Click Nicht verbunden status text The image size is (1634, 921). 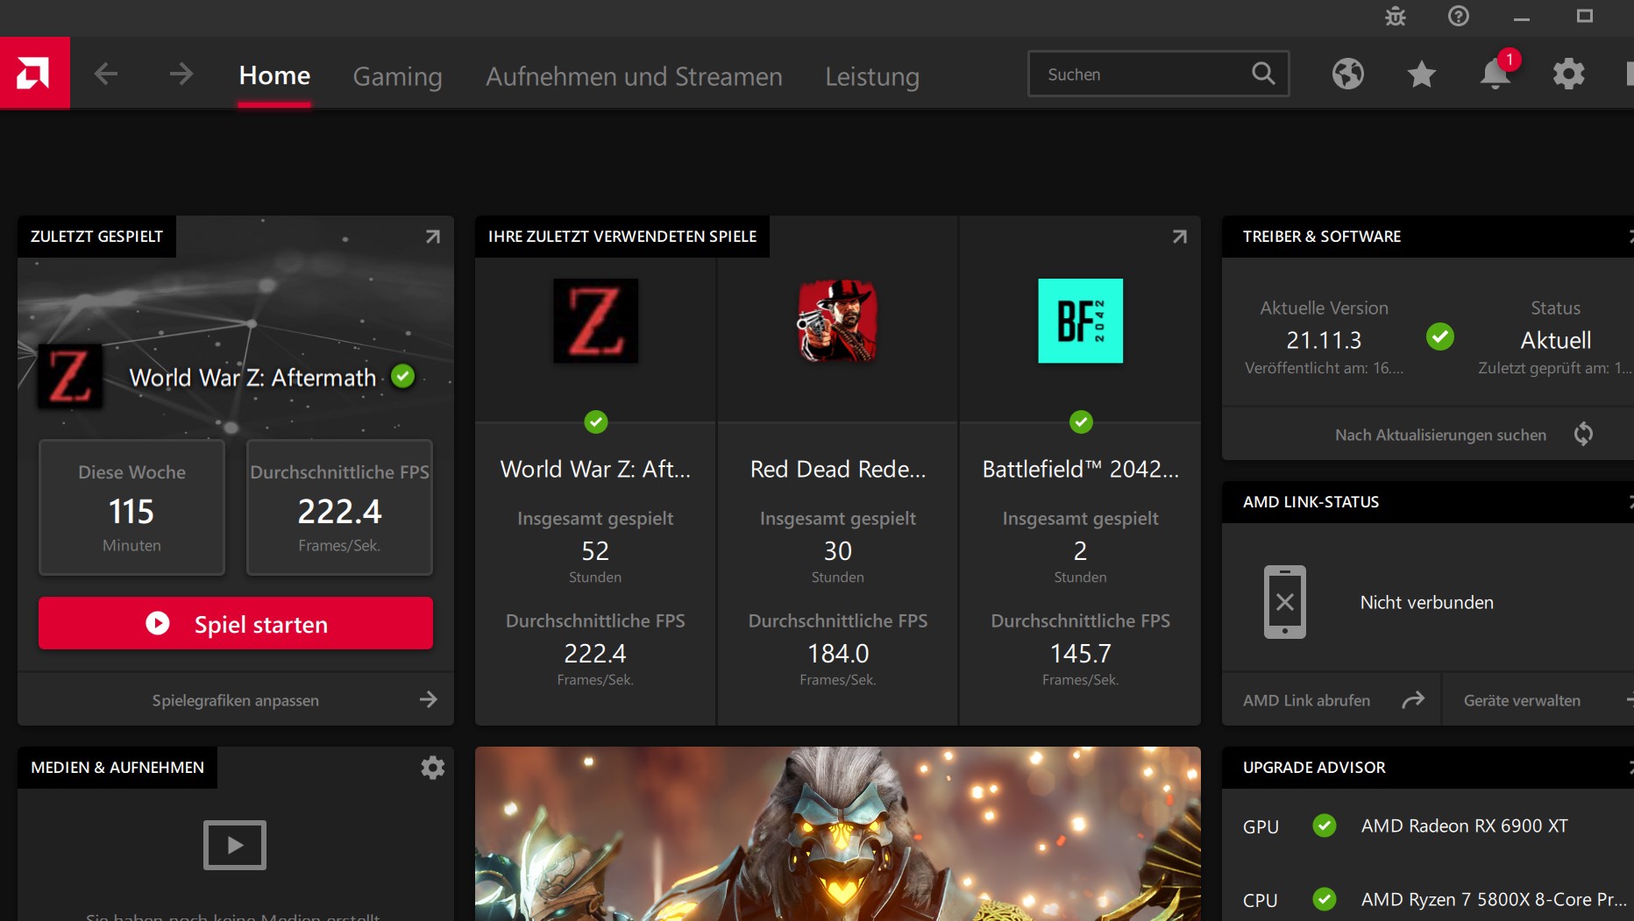[1426, 602]
